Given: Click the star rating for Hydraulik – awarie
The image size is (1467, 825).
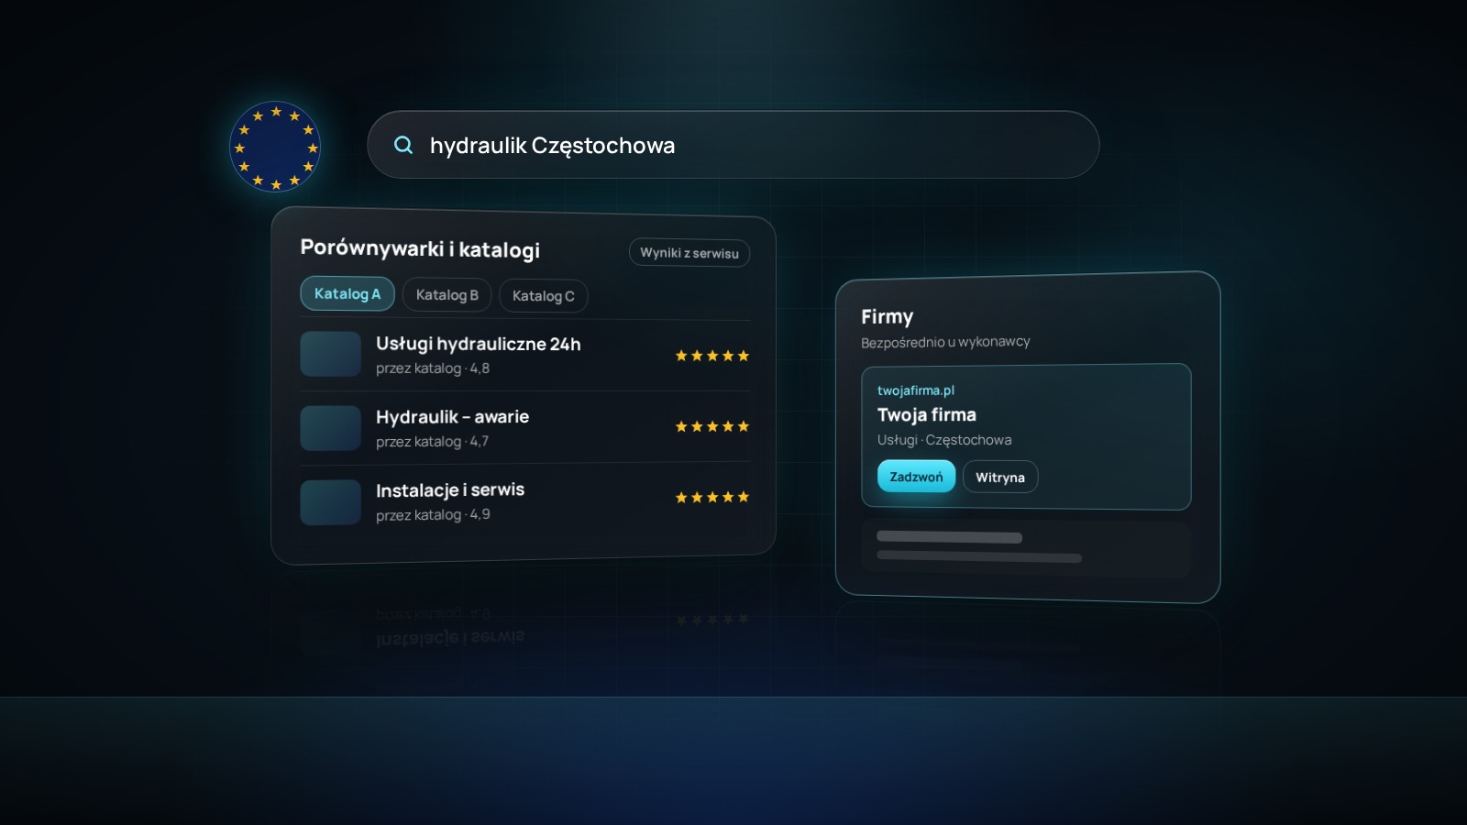Looking at the screenshot, I should pyautogui.click(x=712, y=426).
